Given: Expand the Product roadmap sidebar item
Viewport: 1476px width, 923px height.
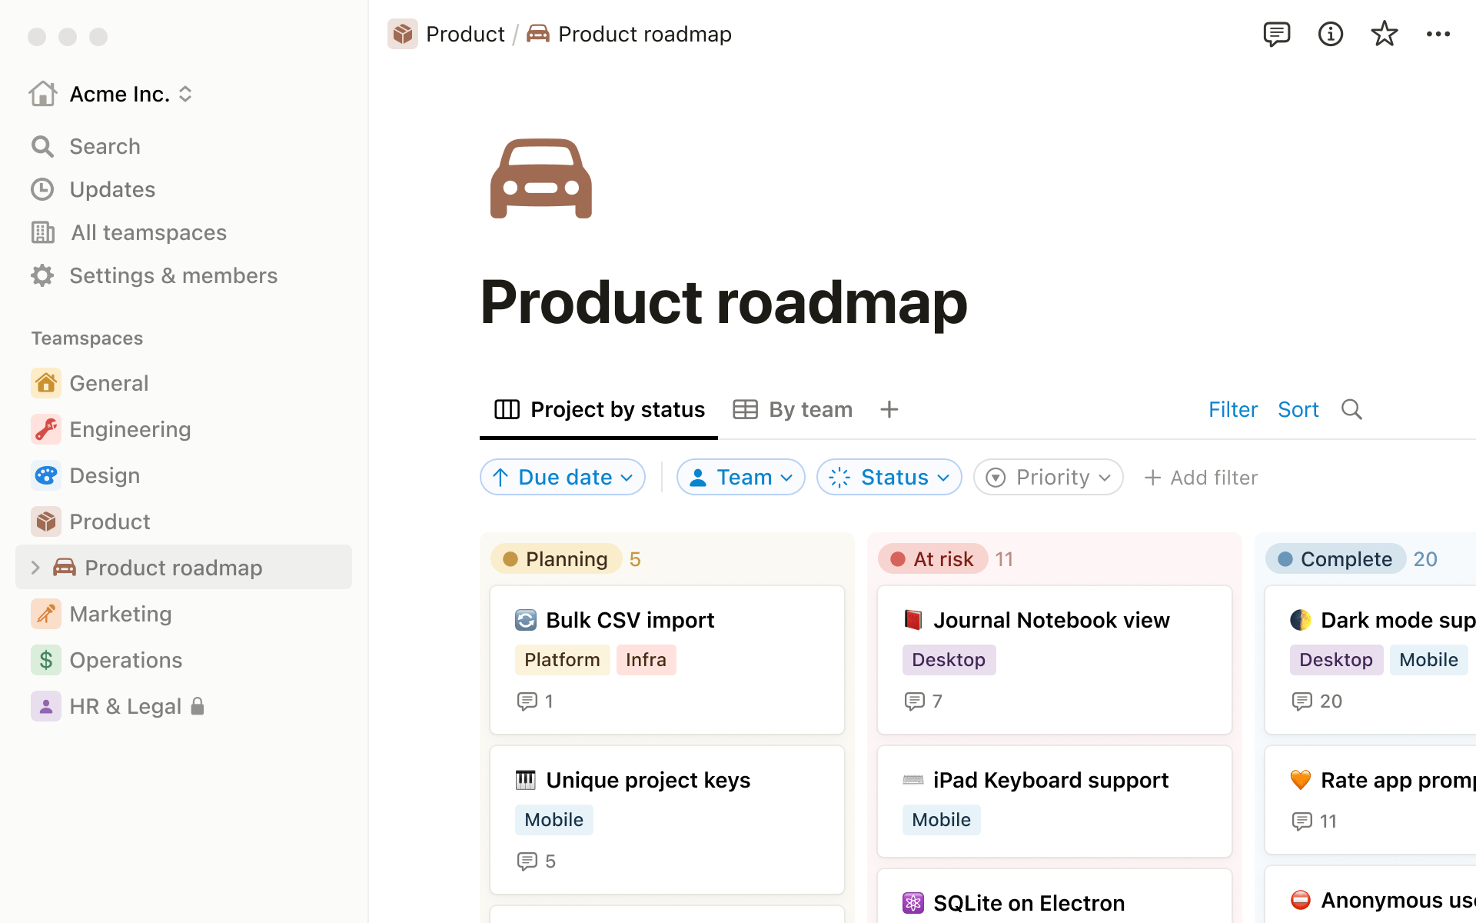Looking at the screenshot, I should 35,568.
